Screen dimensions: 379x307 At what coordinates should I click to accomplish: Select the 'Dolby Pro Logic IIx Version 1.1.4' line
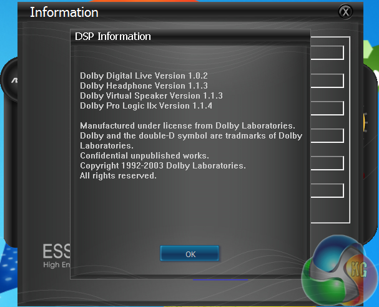(x=146, y=106)
